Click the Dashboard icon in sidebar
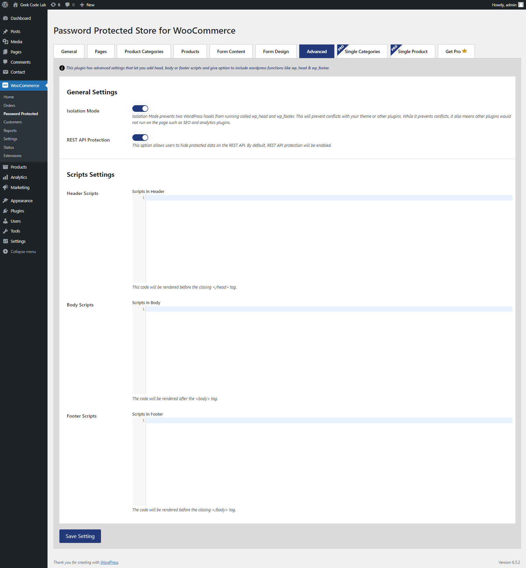 point(5,18)
